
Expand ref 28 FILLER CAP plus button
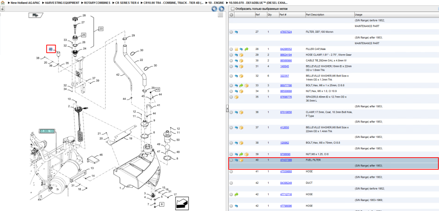click(x=231, y=49)
